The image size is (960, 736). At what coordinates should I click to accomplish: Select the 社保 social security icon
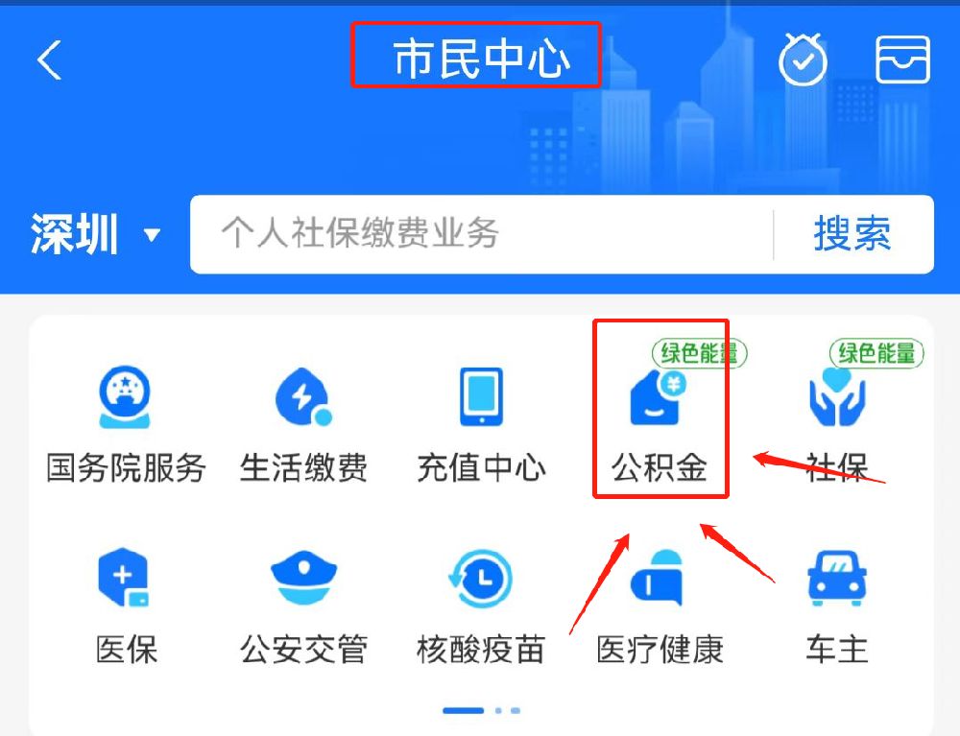837,397
